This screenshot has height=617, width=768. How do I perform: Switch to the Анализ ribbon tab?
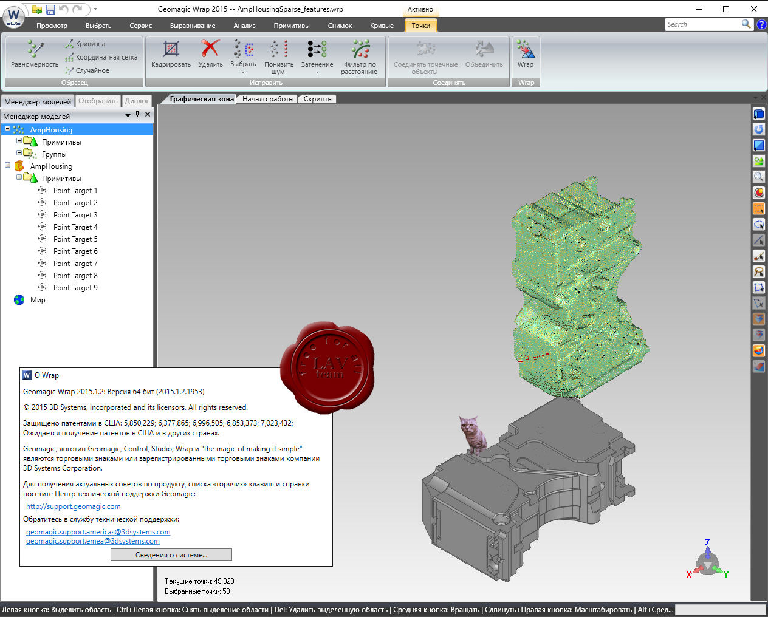pos(244,26)
